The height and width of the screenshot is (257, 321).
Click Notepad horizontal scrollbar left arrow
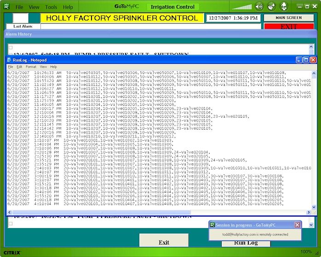[x=10, y=212]
